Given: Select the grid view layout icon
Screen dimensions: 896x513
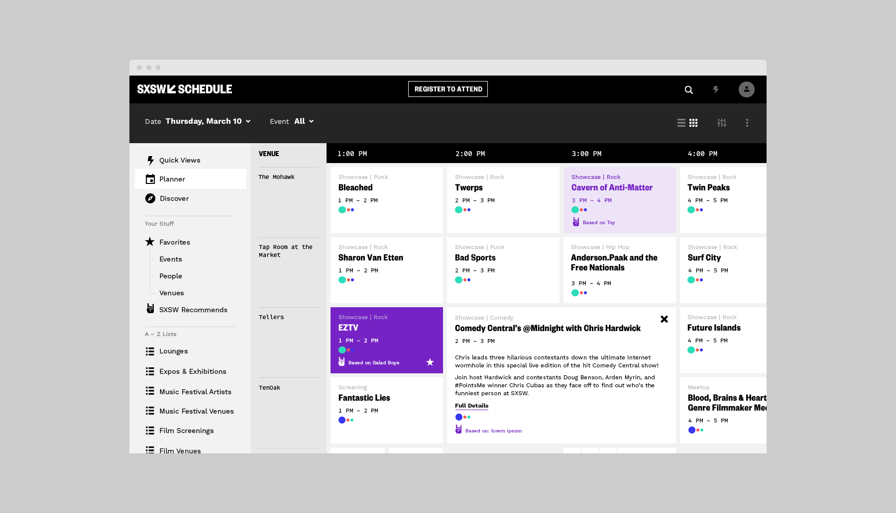Looking at the screenshot, I should [x=694, y=122].
